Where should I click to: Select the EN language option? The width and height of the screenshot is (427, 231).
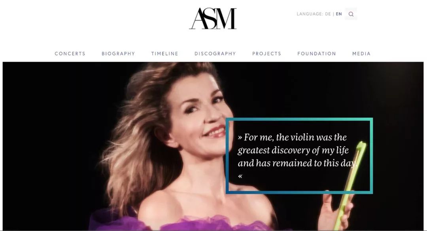339,14
